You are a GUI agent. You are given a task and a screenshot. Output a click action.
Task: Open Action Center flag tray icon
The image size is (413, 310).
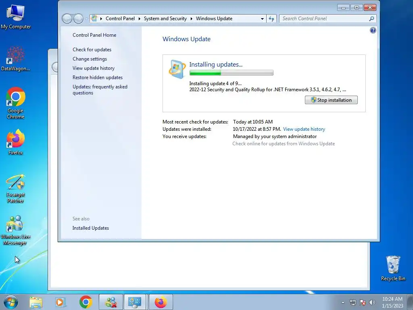pos(363,302)
